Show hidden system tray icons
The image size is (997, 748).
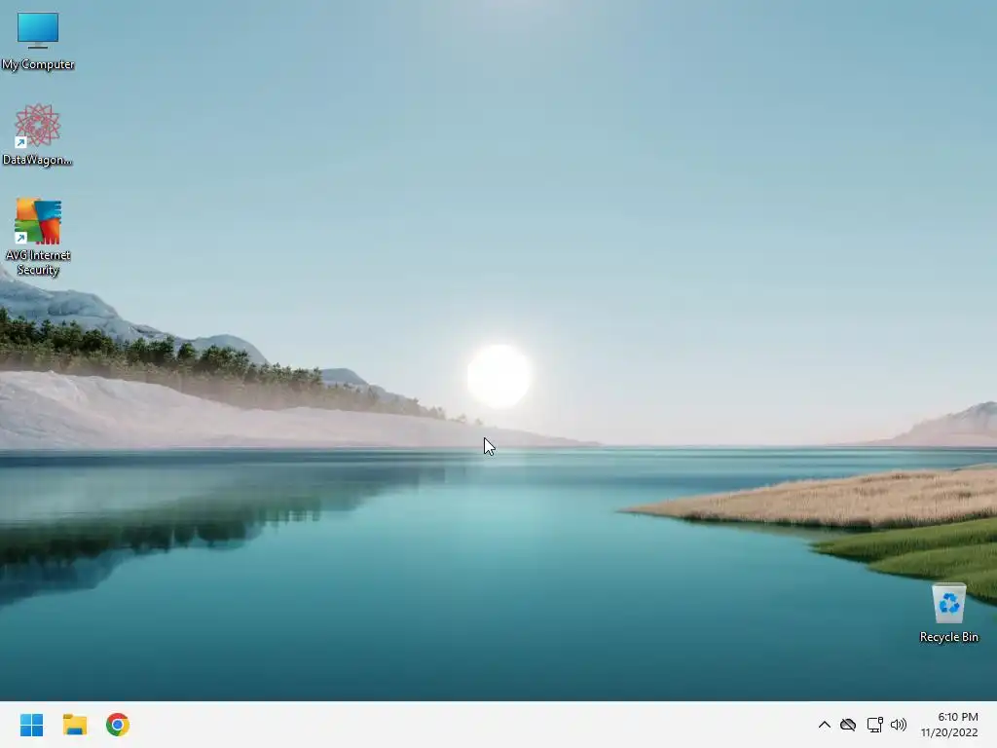click(824, 725)
